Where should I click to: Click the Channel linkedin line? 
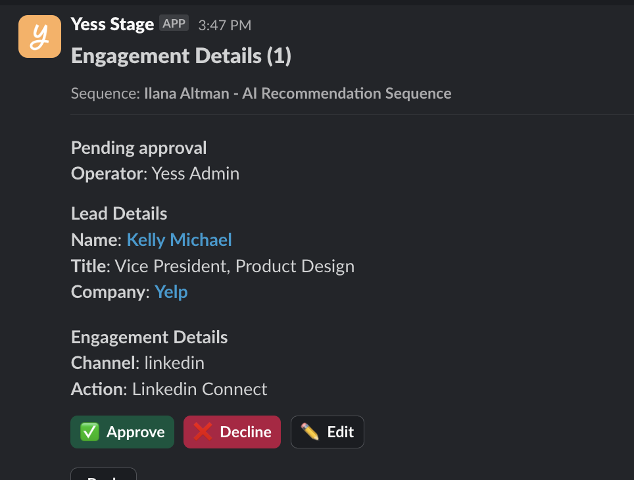(137, 363)
